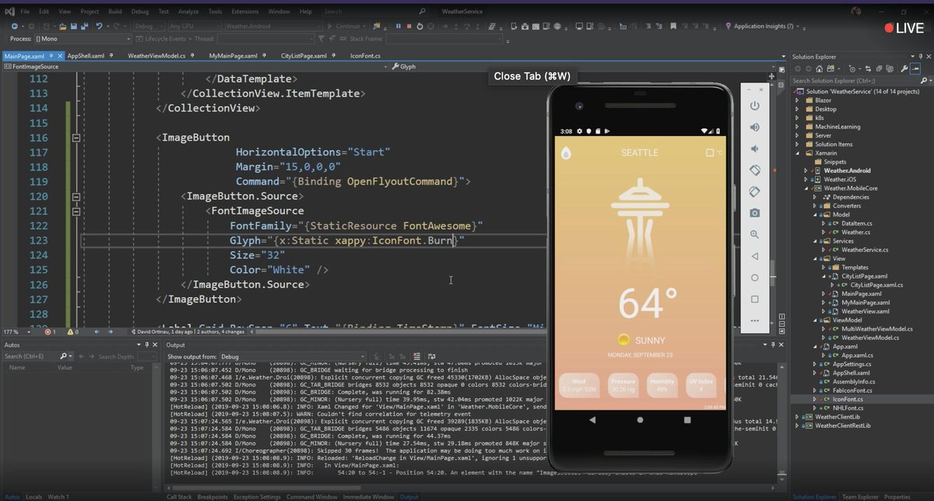Collapse the ImageButton.Source block at line 120
The height and width of the screenshot is (501, 934).
point(75,196)
